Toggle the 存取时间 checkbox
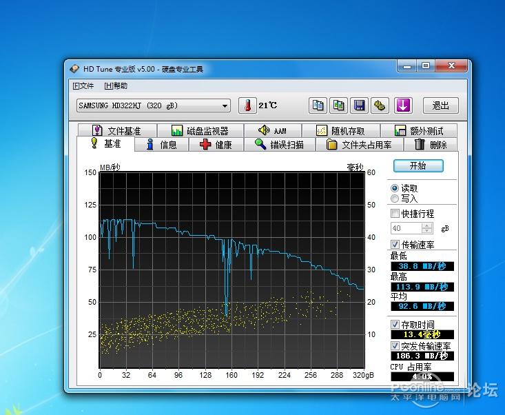The width and height of the screenshot is (505, 415). [395, 324]
